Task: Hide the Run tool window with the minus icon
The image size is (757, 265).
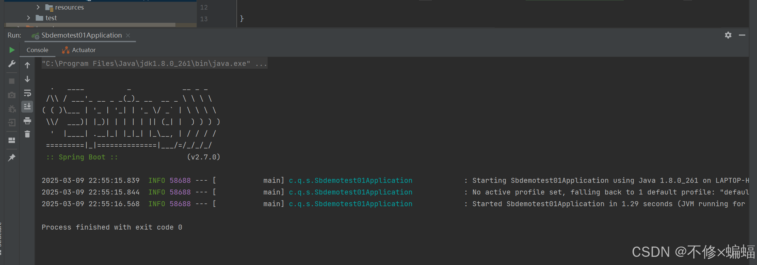Action: pyautogui.click(x=742, y=35)
